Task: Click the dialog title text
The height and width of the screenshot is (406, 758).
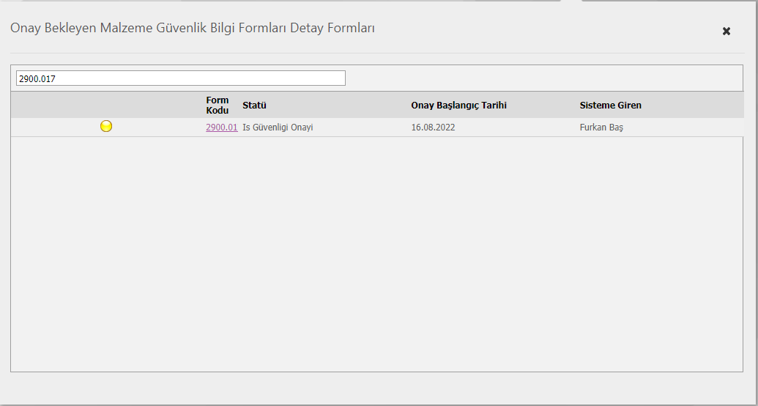Action: 193,29
